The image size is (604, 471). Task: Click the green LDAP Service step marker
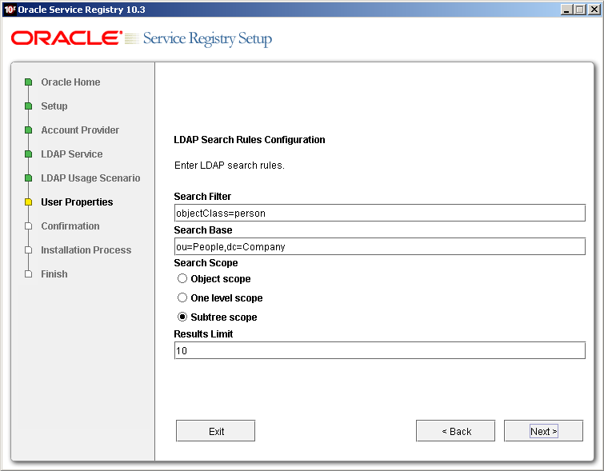[x=28, y=154]
